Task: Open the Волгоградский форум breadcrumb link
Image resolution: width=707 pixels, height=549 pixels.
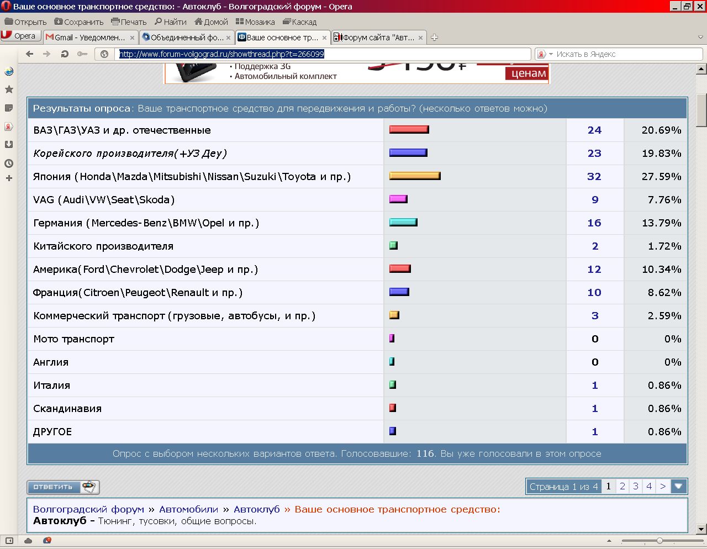Action: click(88, 509)
